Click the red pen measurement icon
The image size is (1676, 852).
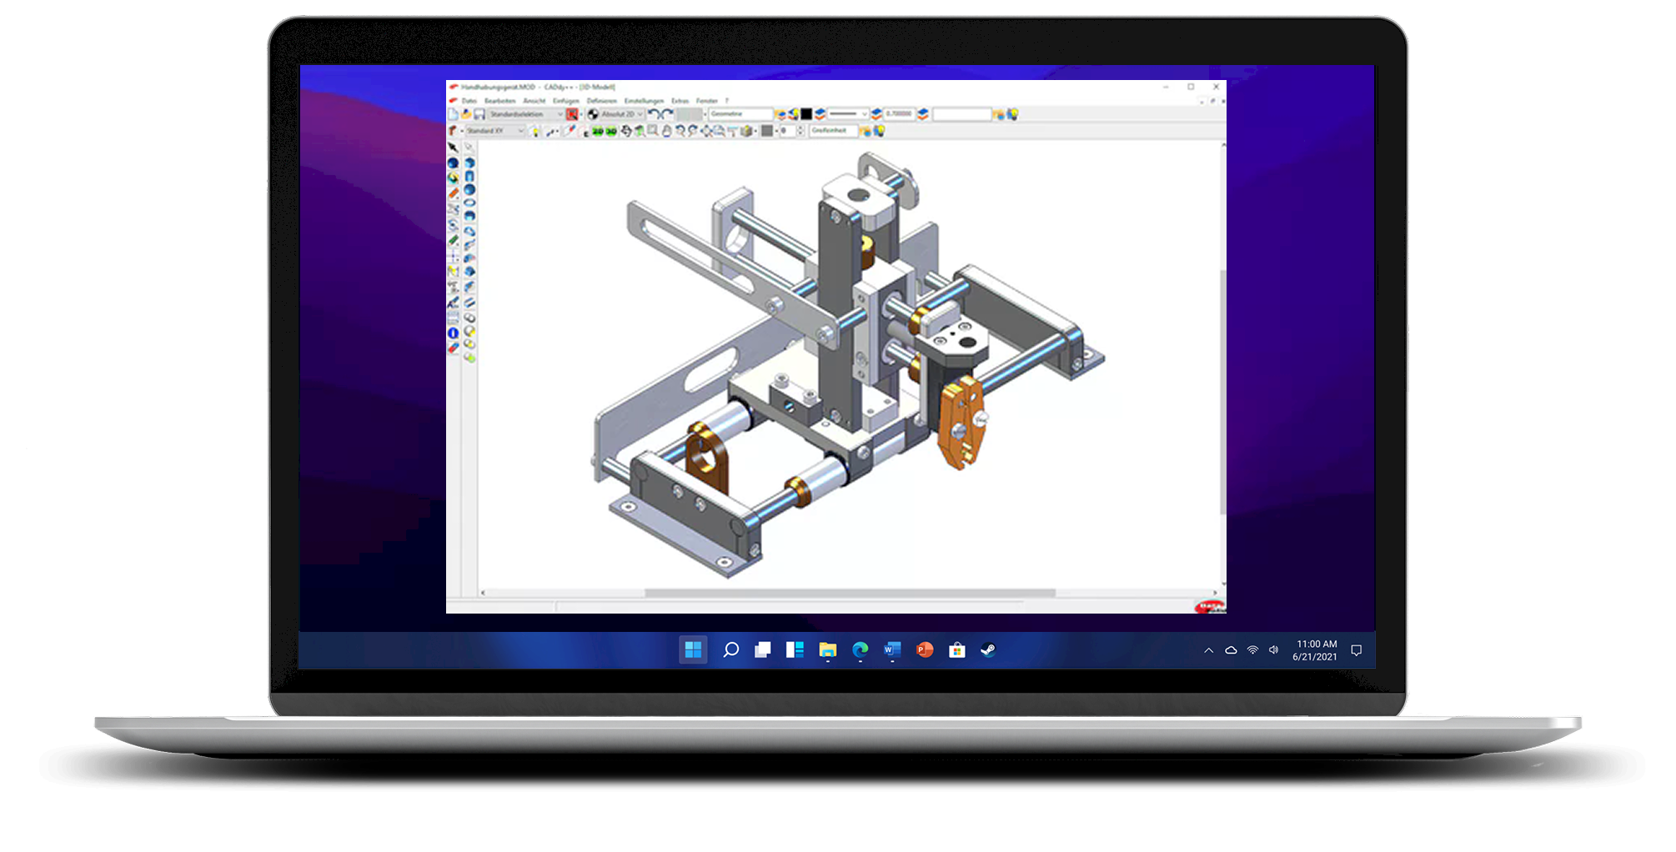(570, 131)
